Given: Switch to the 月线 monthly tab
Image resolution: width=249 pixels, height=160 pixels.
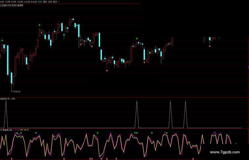Looking at the screenshot, I should click(x=50, y=2).
